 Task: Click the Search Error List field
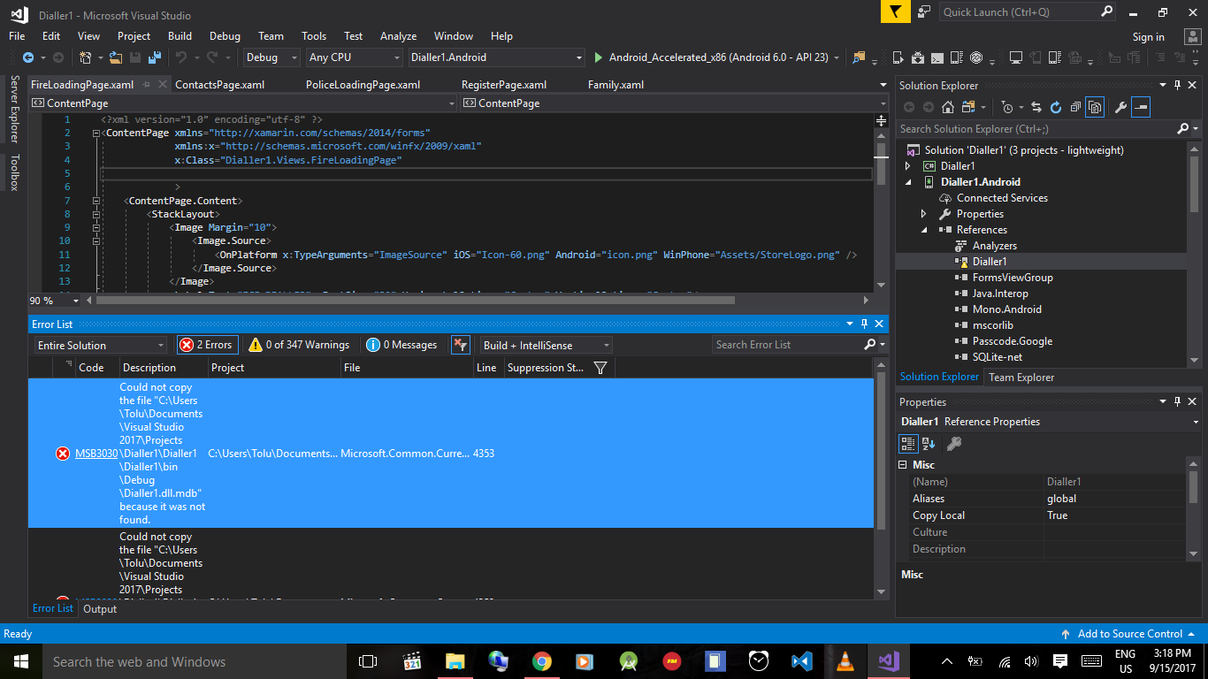click(787, 345)
